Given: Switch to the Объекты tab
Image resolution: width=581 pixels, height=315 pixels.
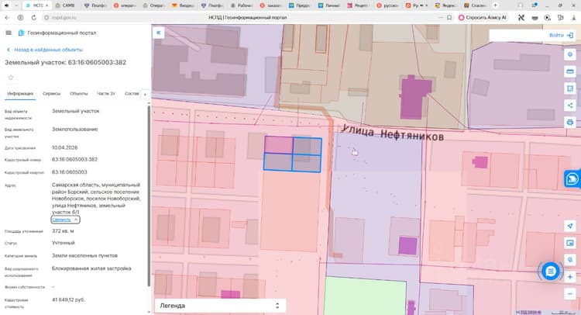Looking at the screenshot, I should click(78, 94).
